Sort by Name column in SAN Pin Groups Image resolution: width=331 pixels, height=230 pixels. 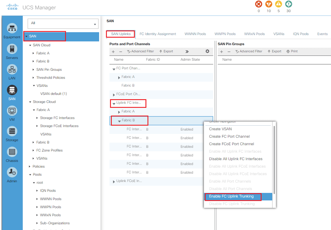227,60
